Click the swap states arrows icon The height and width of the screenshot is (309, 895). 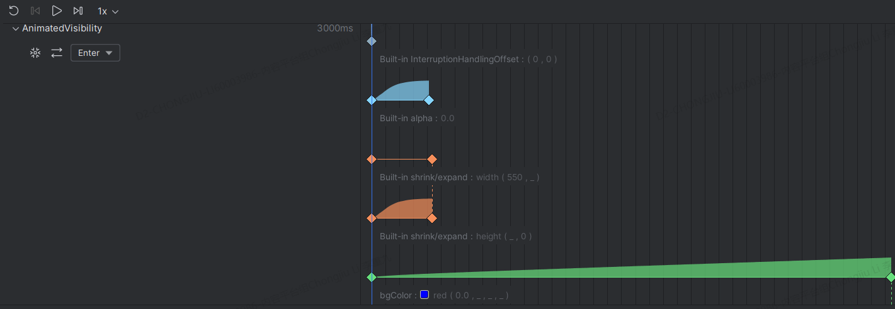tap(57, 53)
